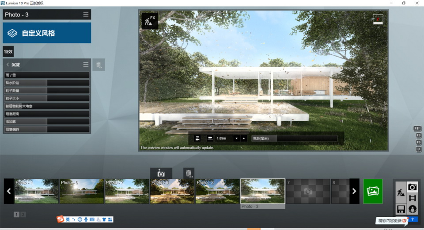Adjust the 粒子数量 slider
424x230 pixels.
click(x=68, y=90)
